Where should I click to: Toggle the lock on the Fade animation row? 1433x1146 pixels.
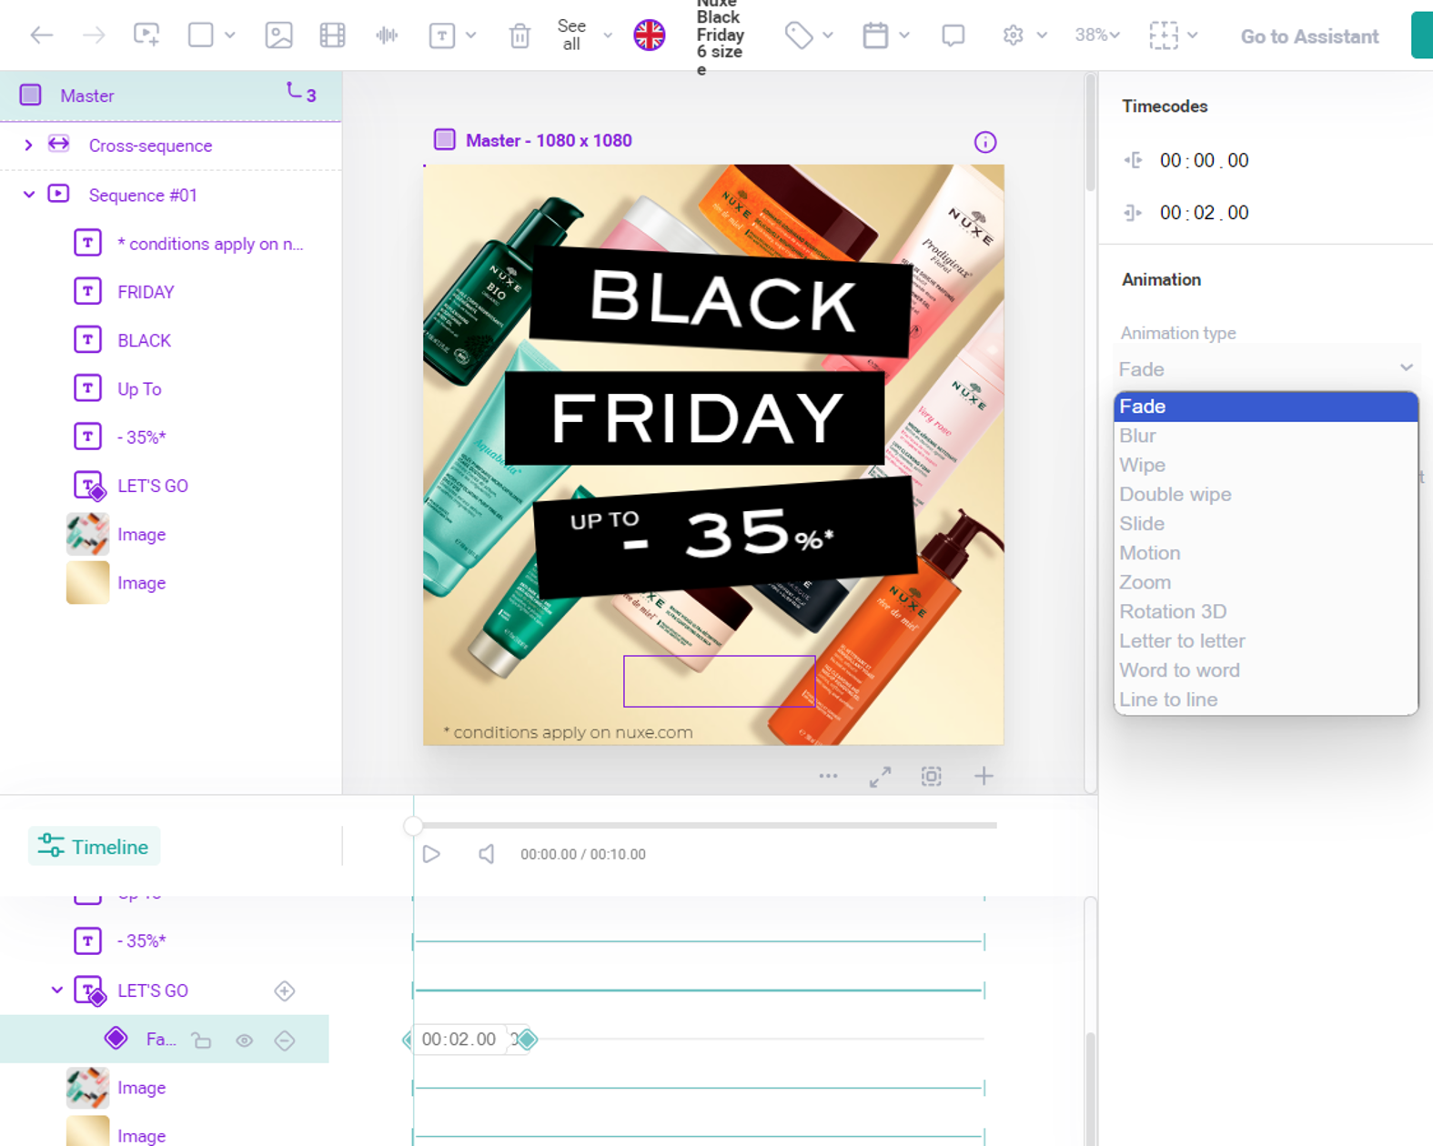(x=201, y=1040)
